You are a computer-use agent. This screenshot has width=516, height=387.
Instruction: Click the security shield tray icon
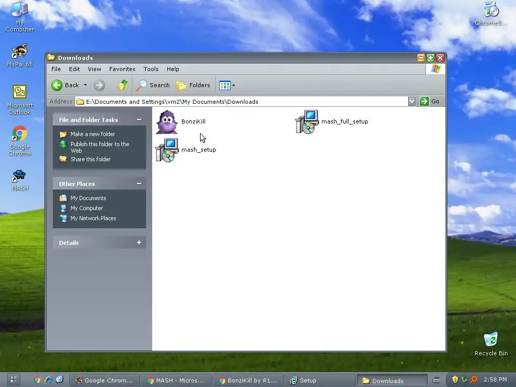coord(455,379)
